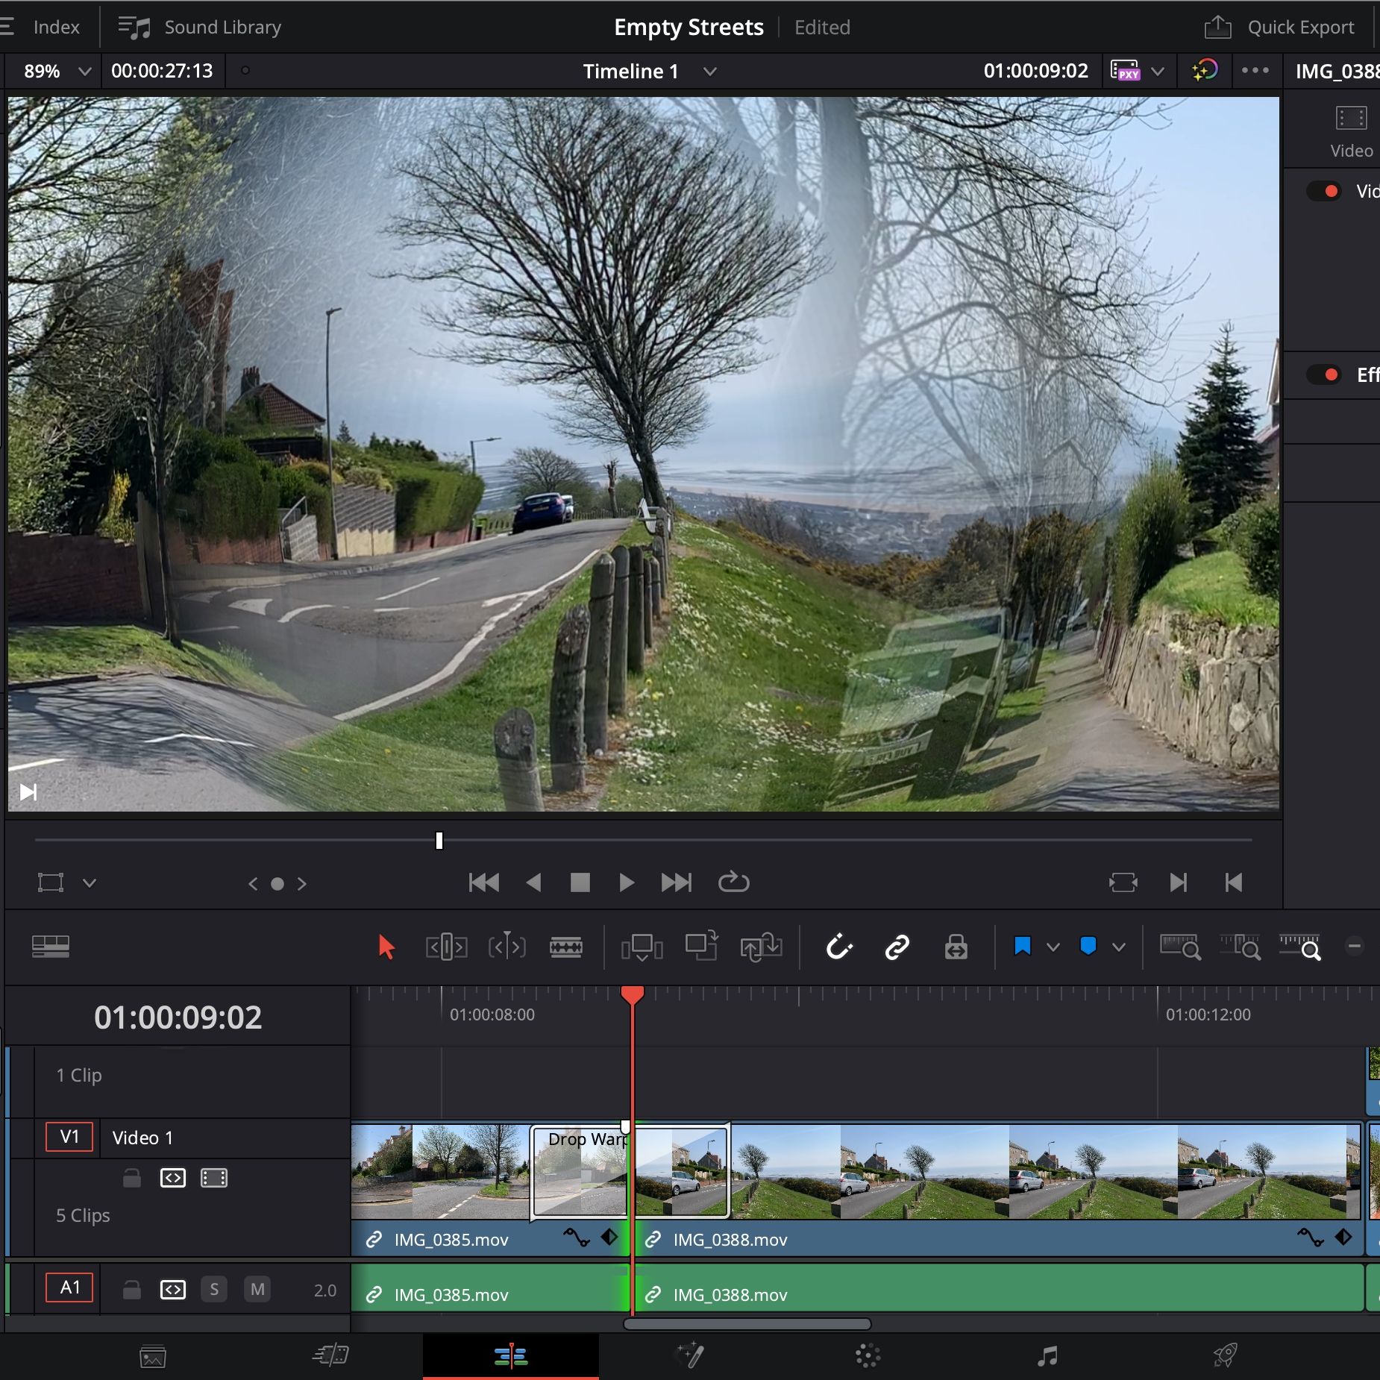
Task: Activate the Blade Edit tool
Action: tap(566, 947)
